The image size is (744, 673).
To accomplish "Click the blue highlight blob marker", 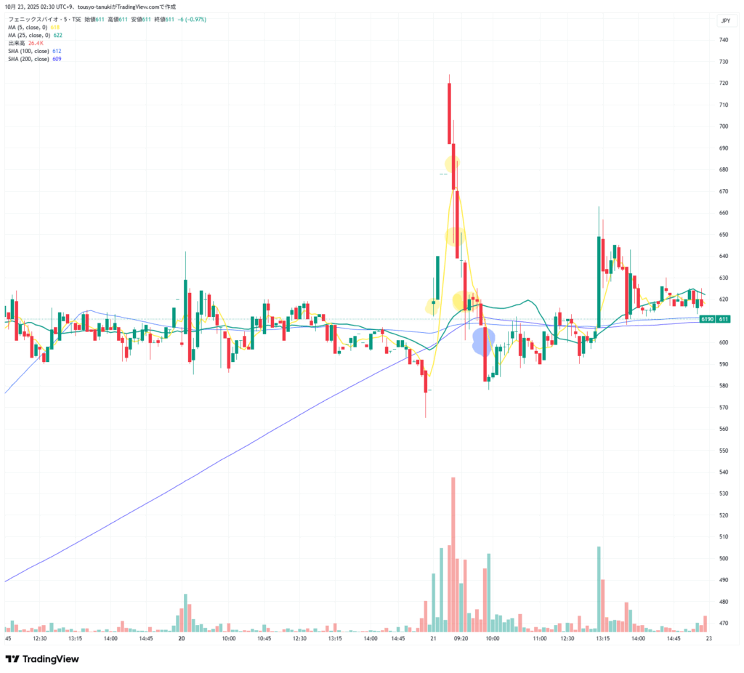I will 484,340.
